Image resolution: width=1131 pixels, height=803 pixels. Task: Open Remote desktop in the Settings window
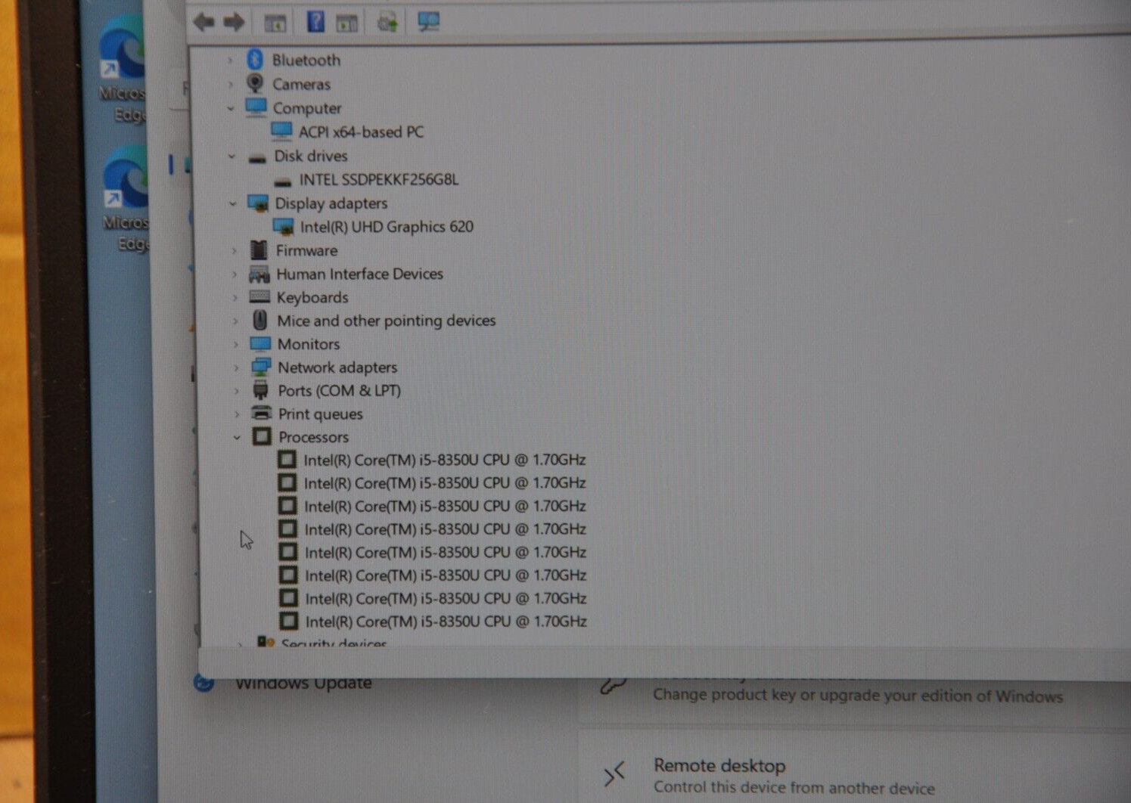[719, 765]
